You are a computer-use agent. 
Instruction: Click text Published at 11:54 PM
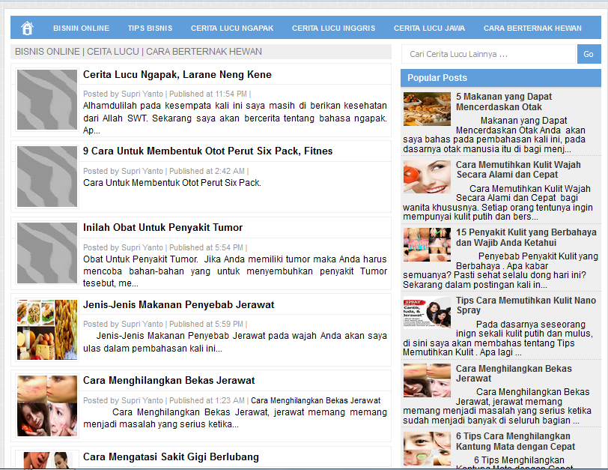[x=208, y=94]
